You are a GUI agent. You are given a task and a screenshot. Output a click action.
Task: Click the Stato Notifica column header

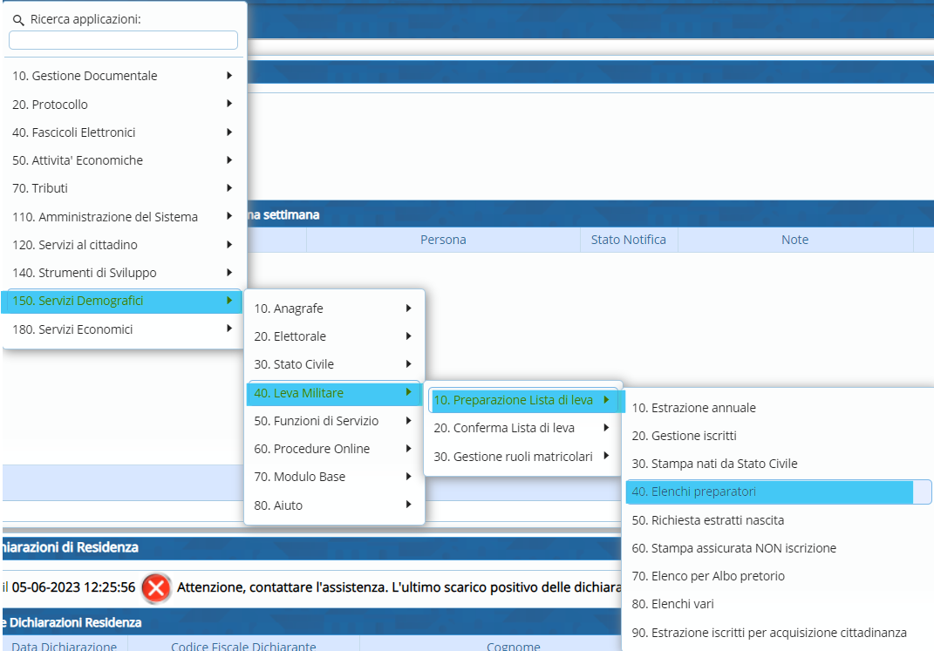628,240
